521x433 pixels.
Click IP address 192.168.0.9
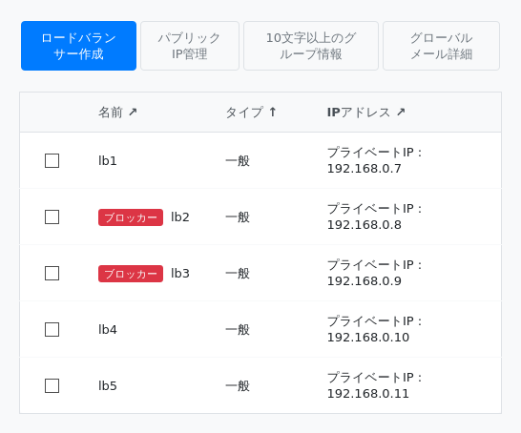[365, 281]
